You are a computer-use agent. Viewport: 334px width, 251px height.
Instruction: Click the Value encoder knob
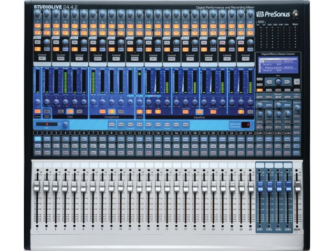click(278, 82)
